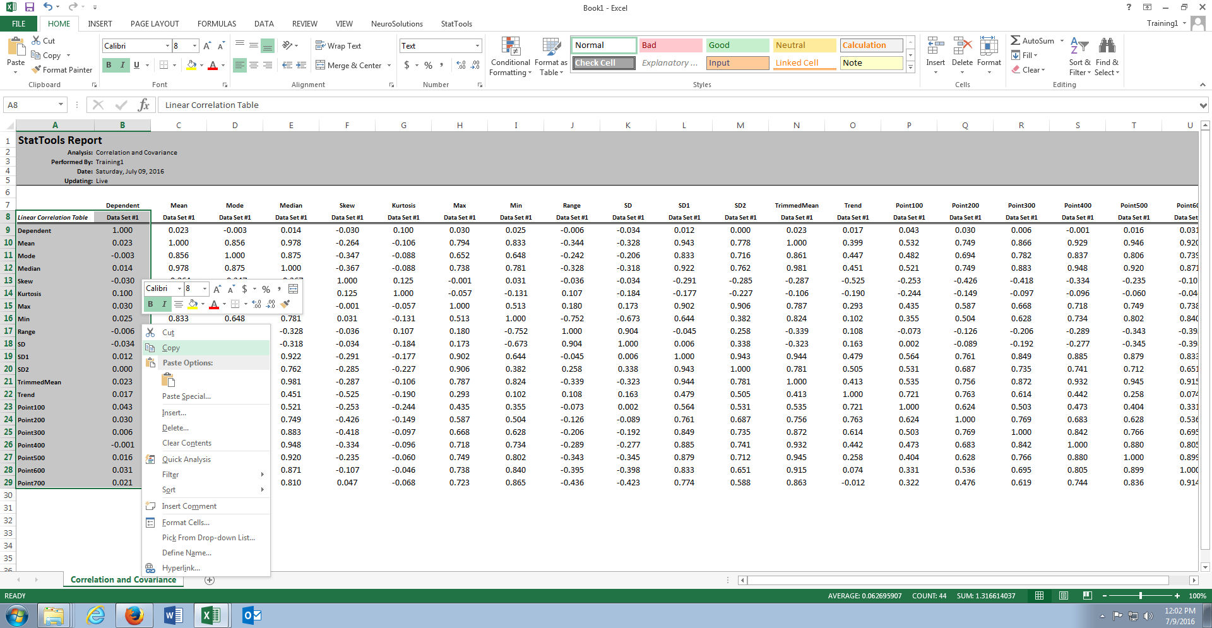Open Find & Select binoculars tool
This screenshot has height=628, width=1212.
1107,57
